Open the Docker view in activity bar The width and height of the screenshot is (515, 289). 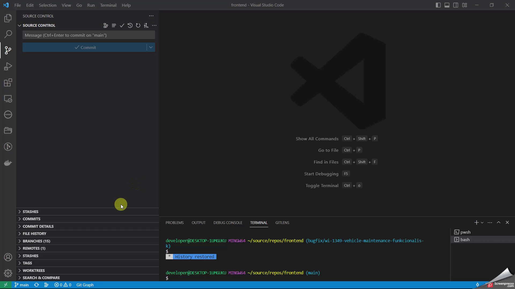click(8, 163)
